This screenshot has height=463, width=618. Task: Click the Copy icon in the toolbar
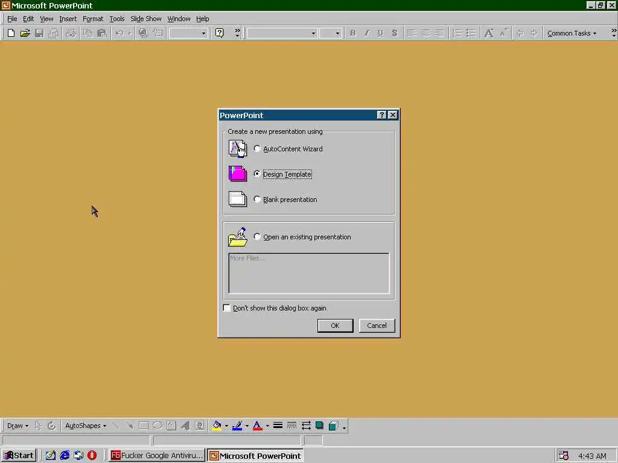tap(88, 33)
